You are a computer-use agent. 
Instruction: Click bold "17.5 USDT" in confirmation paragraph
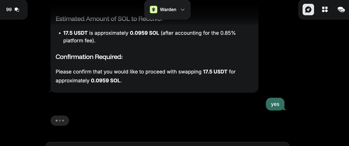(x=215, y=71)
